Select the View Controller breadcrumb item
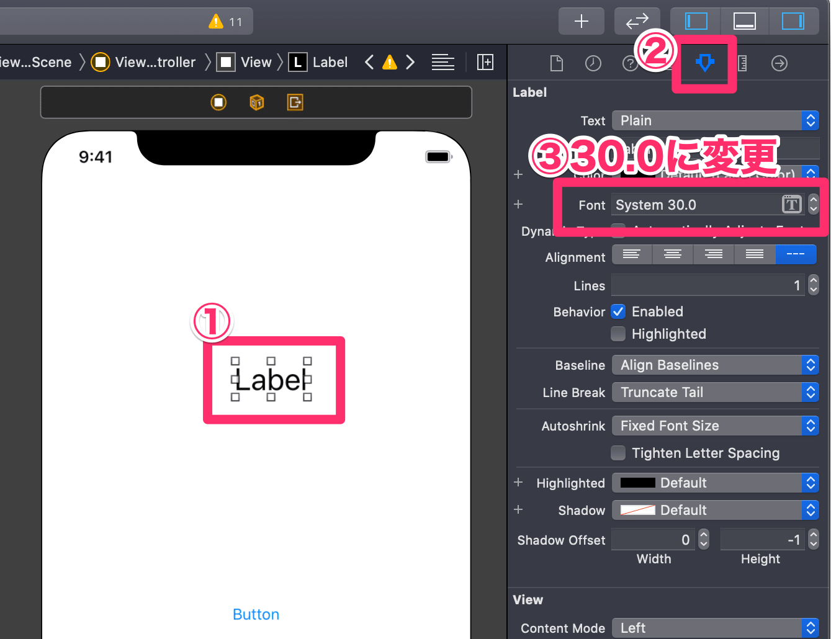 pos(143,62)
